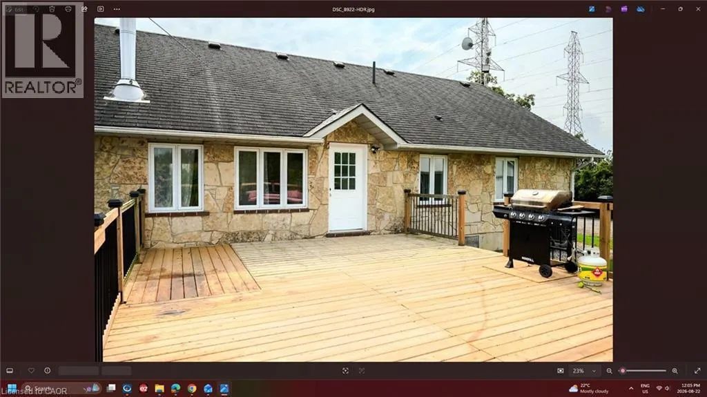This screenshot has width=707, height=397.
Task: Click the Edit image button
Action: tap(15, 9)
